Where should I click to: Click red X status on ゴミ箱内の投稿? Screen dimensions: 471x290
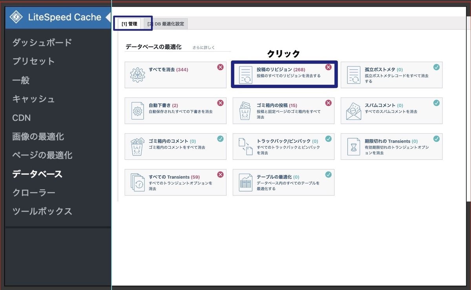tap(329, 103)
